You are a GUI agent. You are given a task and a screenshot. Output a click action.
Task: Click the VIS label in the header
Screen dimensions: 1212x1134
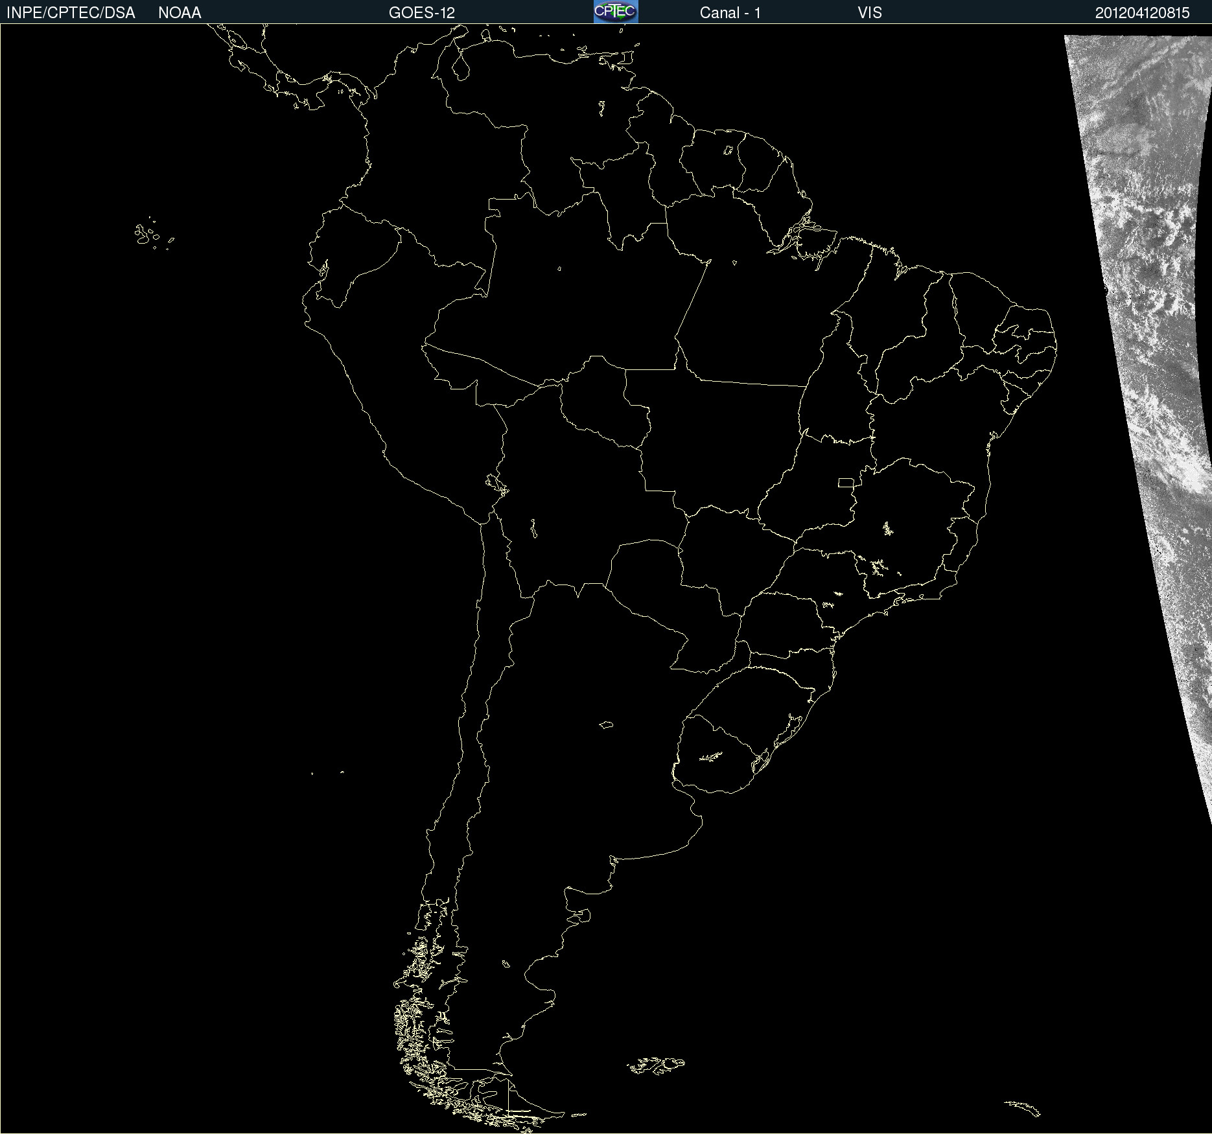(x=870, y=13)
